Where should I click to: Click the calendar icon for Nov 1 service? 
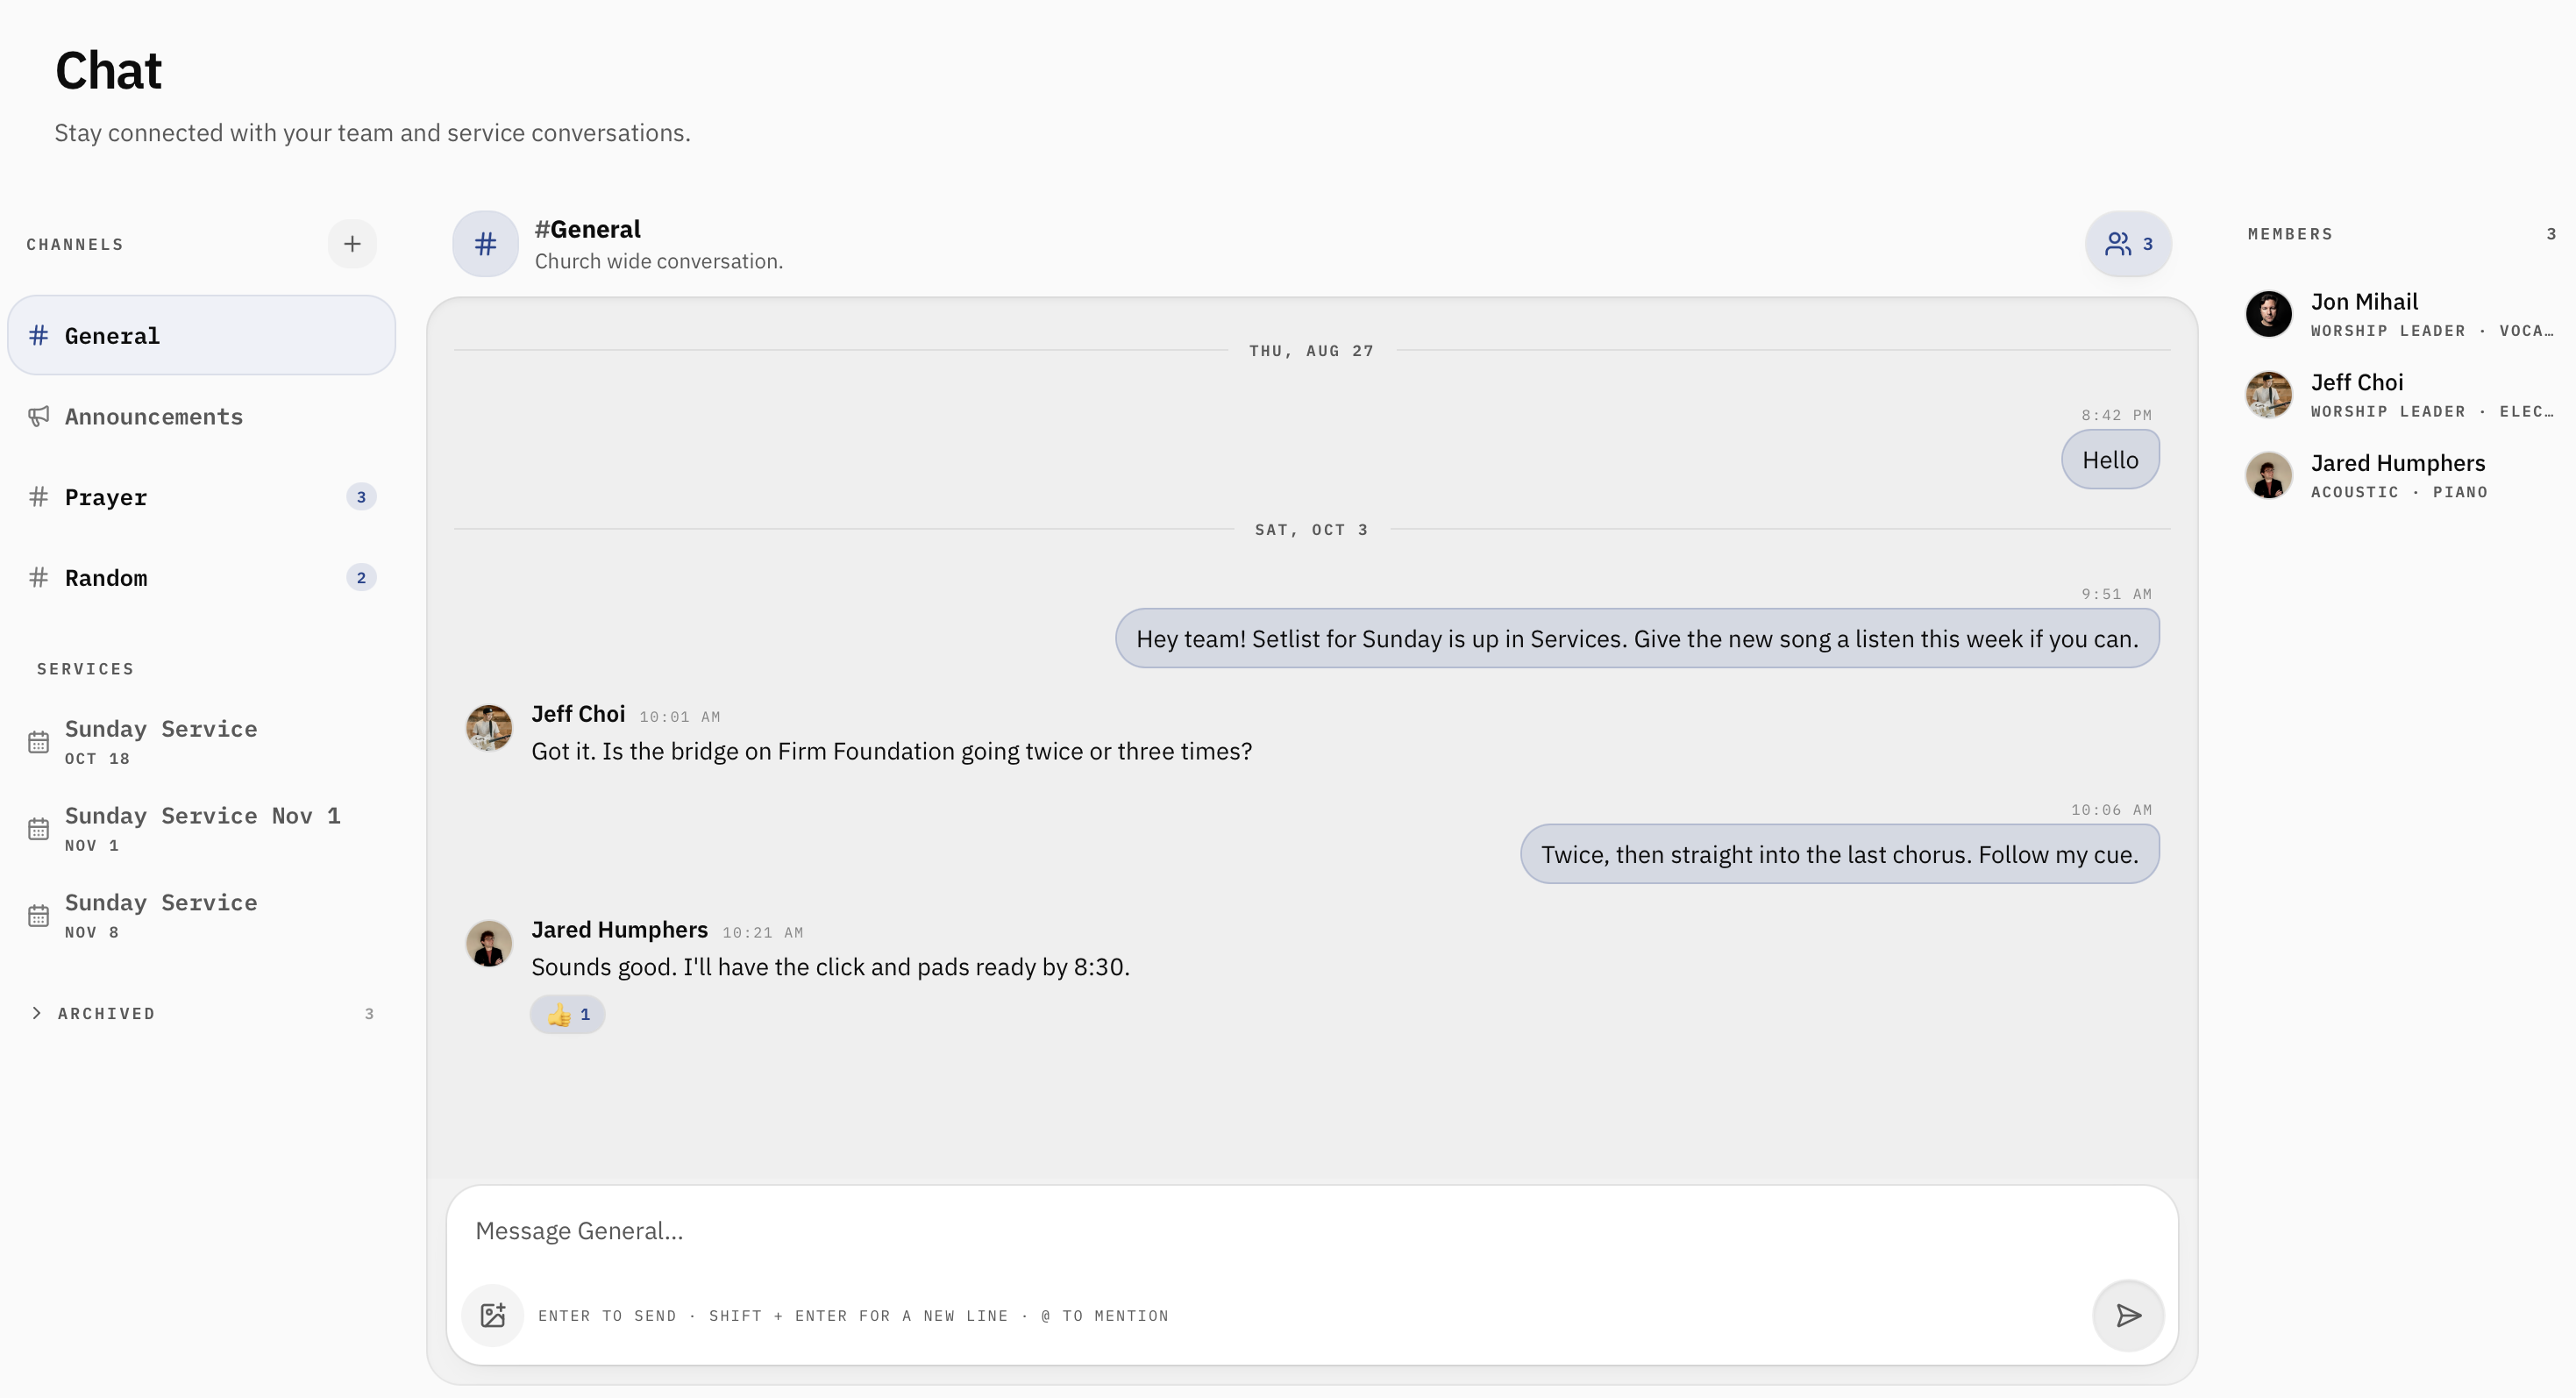point(39,829)
